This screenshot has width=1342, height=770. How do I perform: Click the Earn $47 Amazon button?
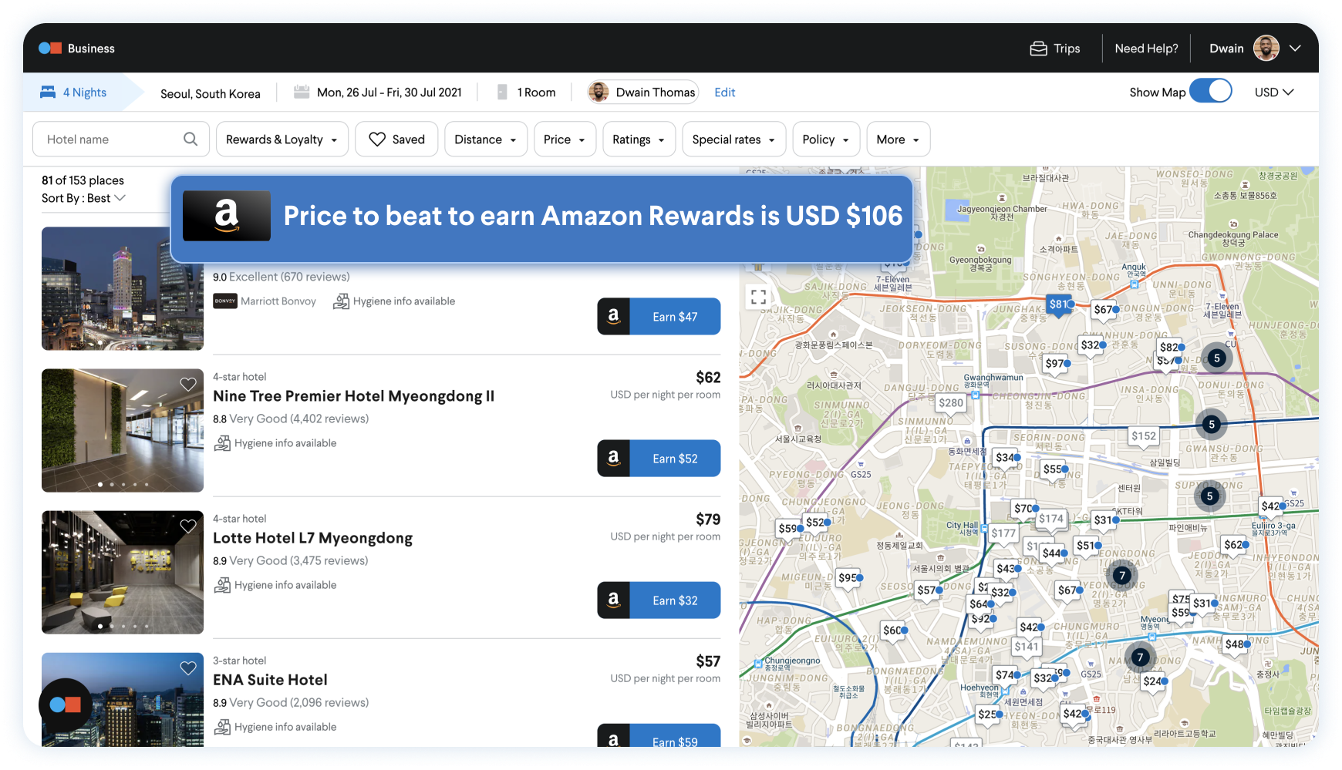coord(659,316)
